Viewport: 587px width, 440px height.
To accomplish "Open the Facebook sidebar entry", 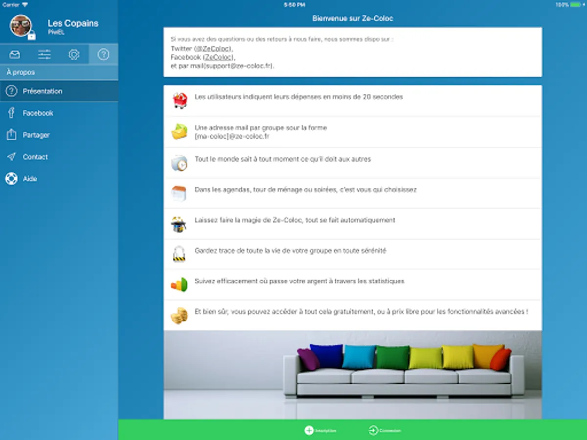I will tap(59, 113).
